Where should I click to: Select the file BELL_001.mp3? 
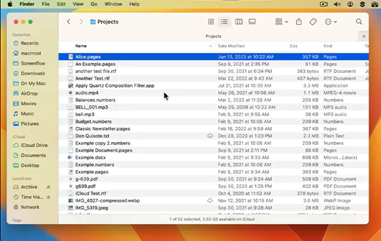pos(91,107)
